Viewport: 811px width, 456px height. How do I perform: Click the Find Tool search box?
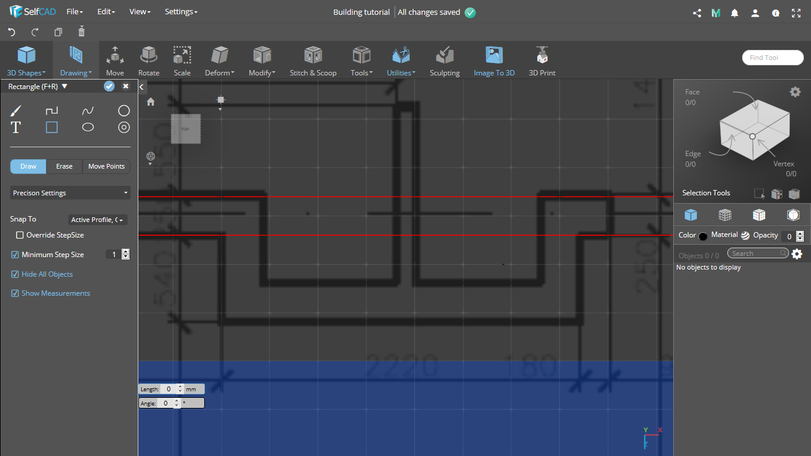[x=772, y=58]
